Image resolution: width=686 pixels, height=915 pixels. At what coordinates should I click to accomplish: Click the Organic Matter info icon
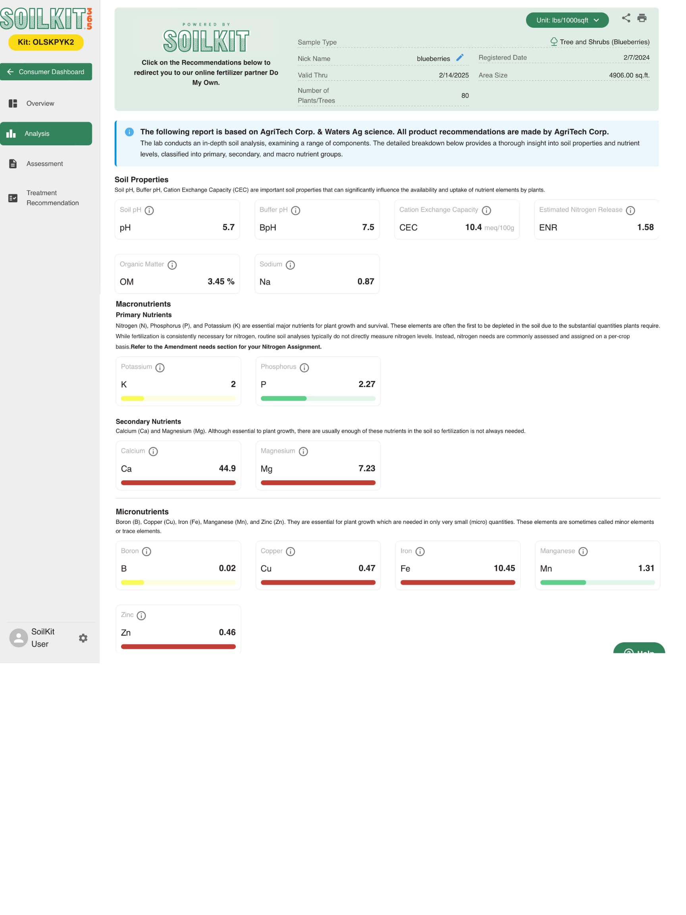point(172,265)
